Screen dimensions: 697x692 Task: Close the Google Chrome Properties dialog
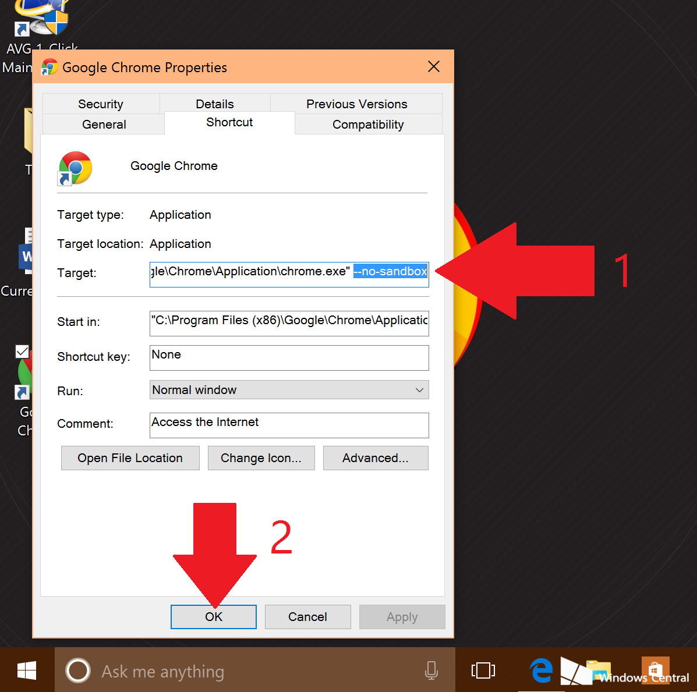tap(434, 66)
